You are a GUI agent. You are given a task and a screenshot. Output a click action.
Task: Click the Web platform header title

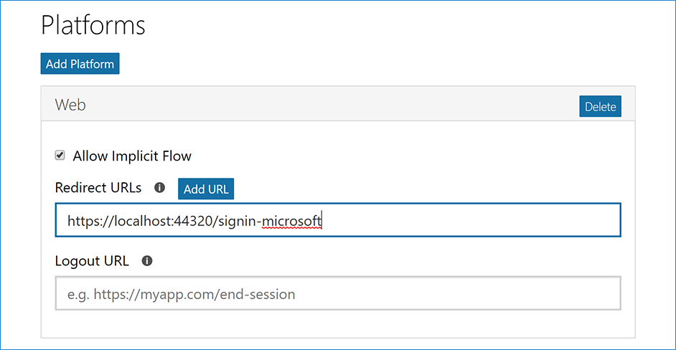point(70,105)
